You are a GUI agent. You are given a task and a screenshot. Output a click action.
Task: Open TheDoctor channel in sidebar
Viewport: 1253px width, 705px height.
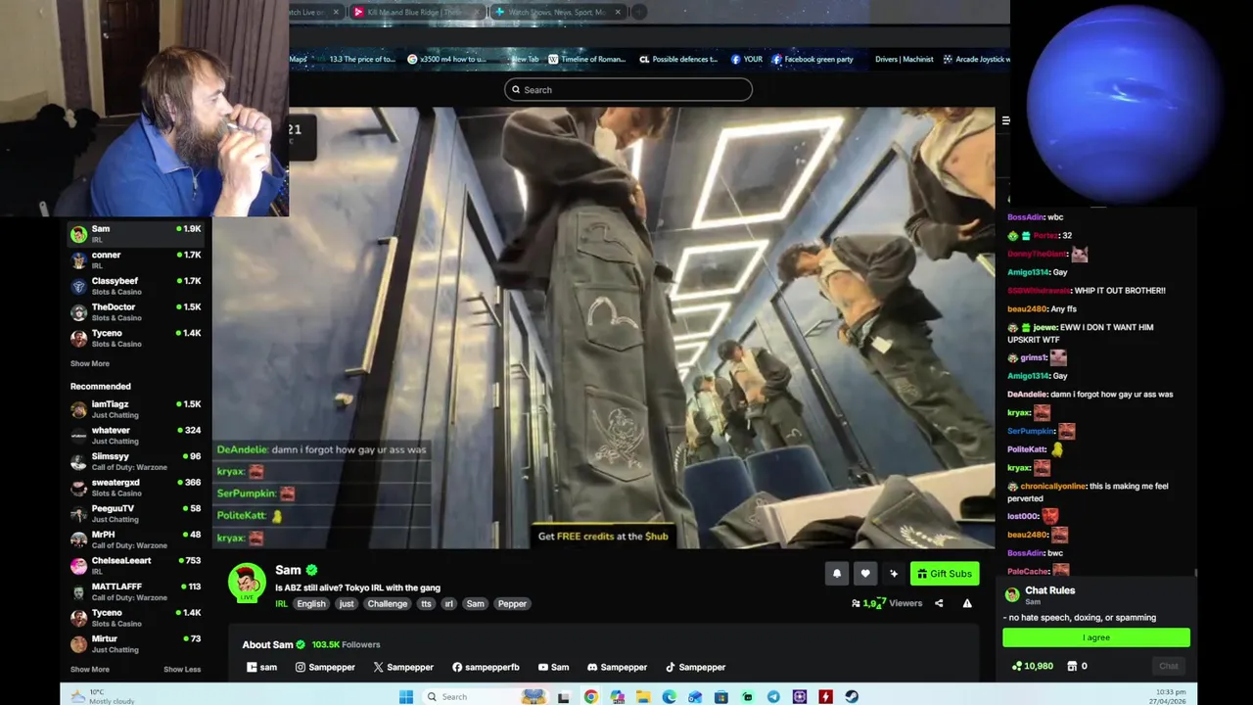pyautogui.click(x=136, y=312)
